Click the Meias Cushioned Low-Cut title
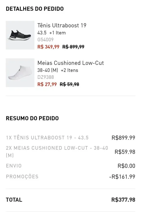The image size is (141, 212). (70, 63)
